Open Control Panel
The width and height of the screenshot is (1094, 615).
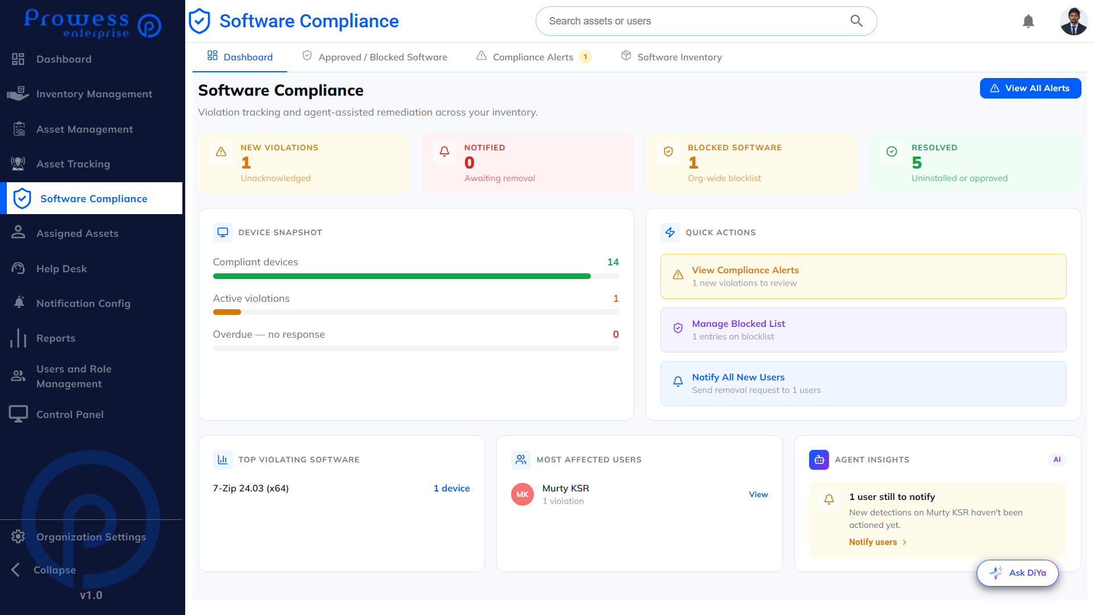(91, 415)
